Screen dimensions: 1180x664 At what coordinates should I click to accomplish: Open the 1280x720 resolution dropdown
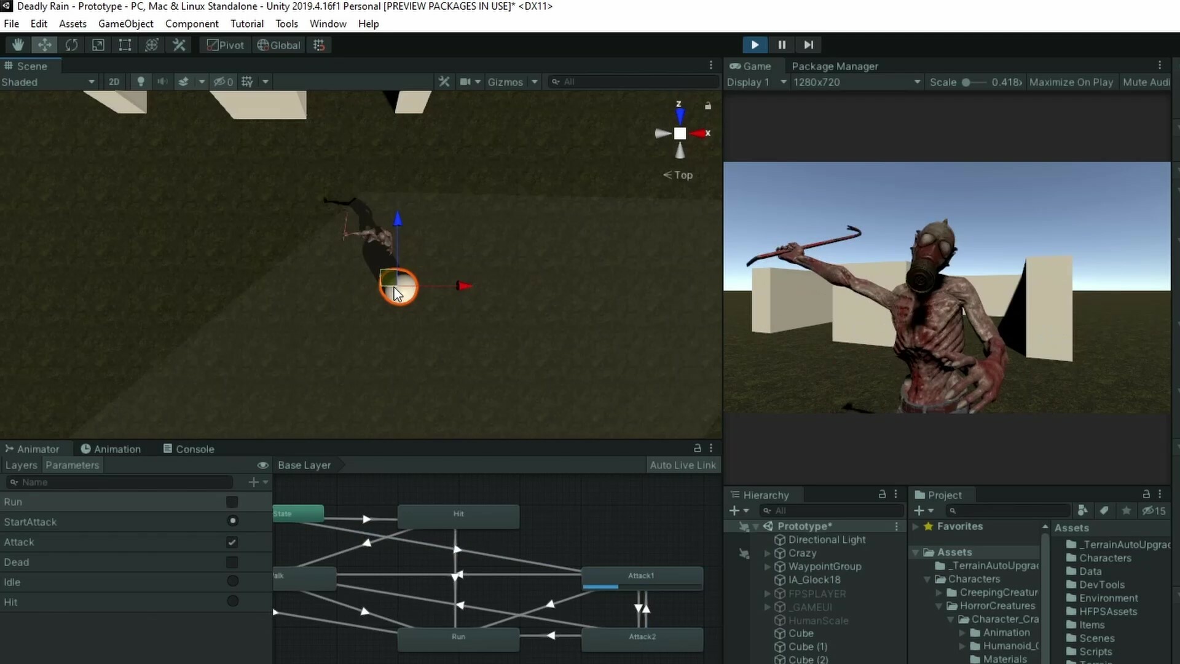pos(856,82)
